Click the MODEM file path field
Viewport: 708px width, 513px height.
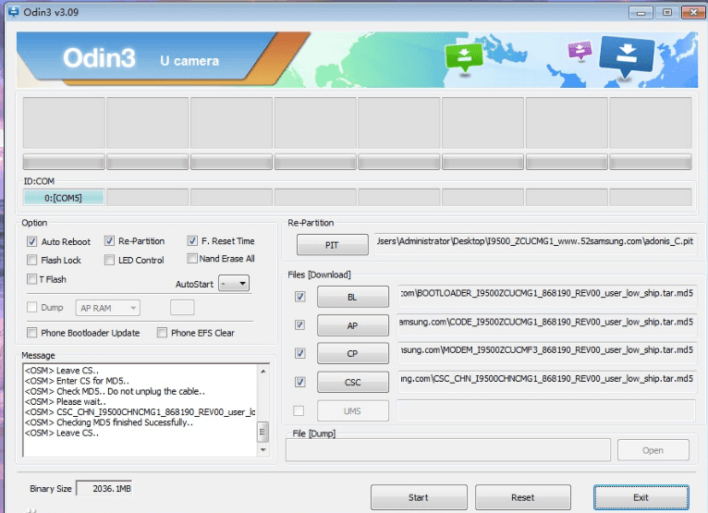tap(546, 353)
